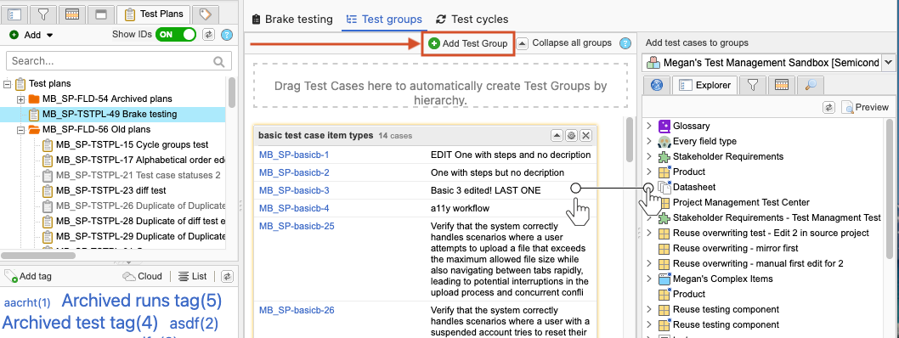Open the Brake testing tab
The height and width of the screenshot is (338, 899).
point(292,19)
